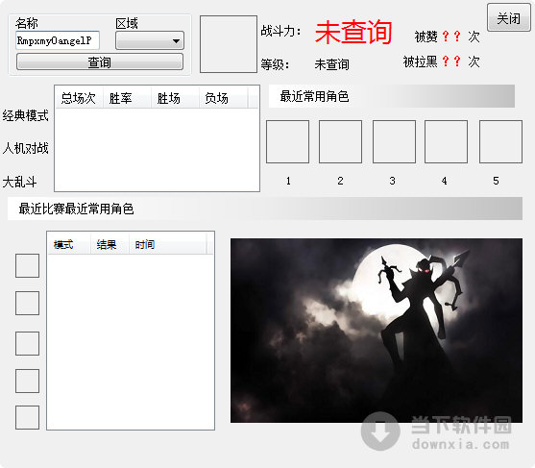Click the second recent-match icon box

tap(27, 303)
